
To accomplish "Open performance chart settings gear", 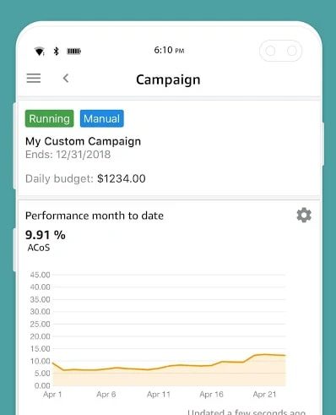I will [x=304, y=216].
